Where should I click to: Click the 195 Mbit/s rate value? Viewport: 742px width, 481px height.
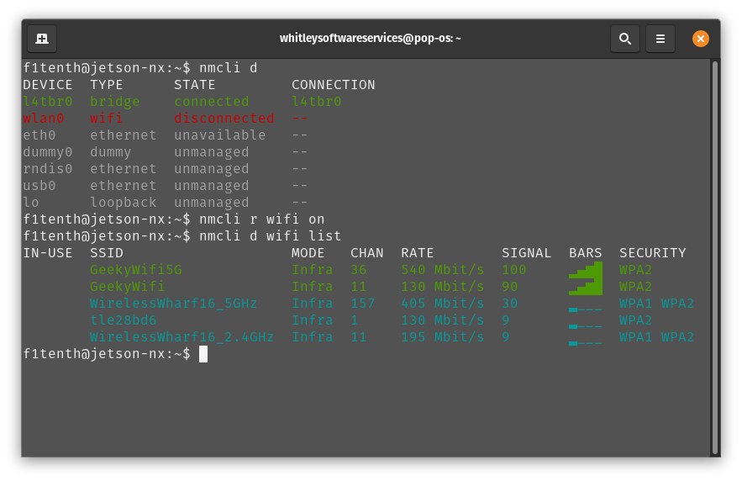pyautogui.click(x=443, y=337)
